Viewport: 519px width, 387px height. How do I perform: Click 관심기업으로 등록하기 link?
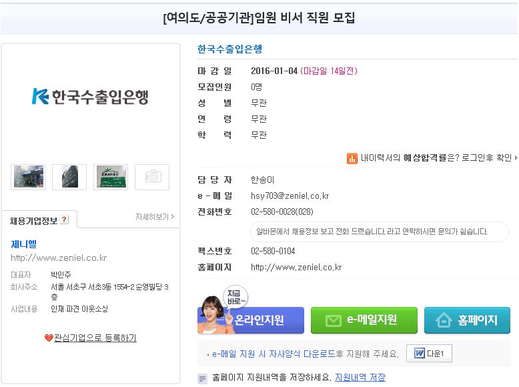click(95, 338)
